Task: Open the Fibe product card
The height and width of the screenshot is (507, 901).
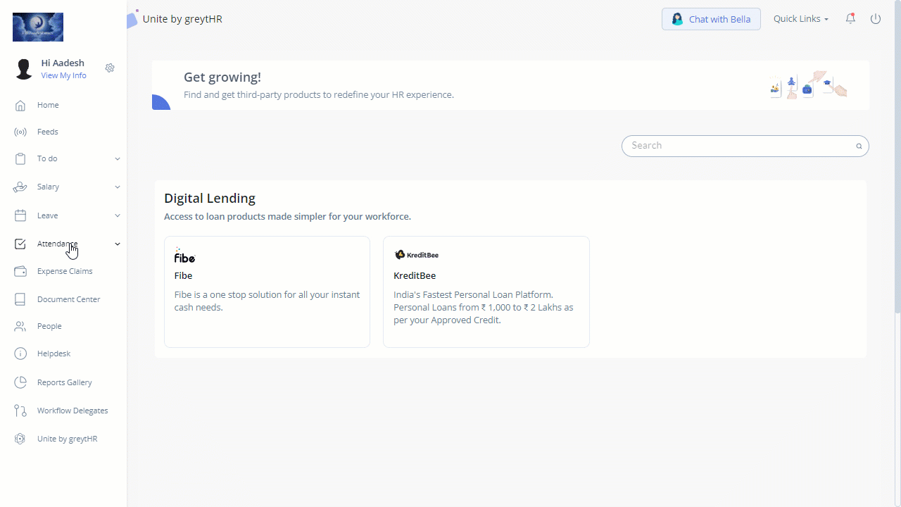Action: (x=267, y=292)
